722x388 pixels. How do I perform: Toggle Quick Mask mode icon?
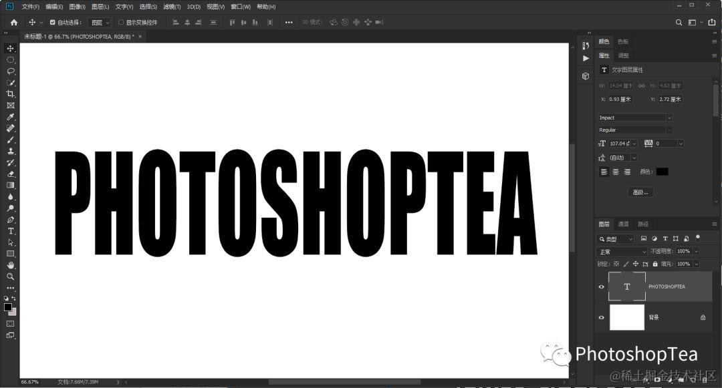(10, 324)
